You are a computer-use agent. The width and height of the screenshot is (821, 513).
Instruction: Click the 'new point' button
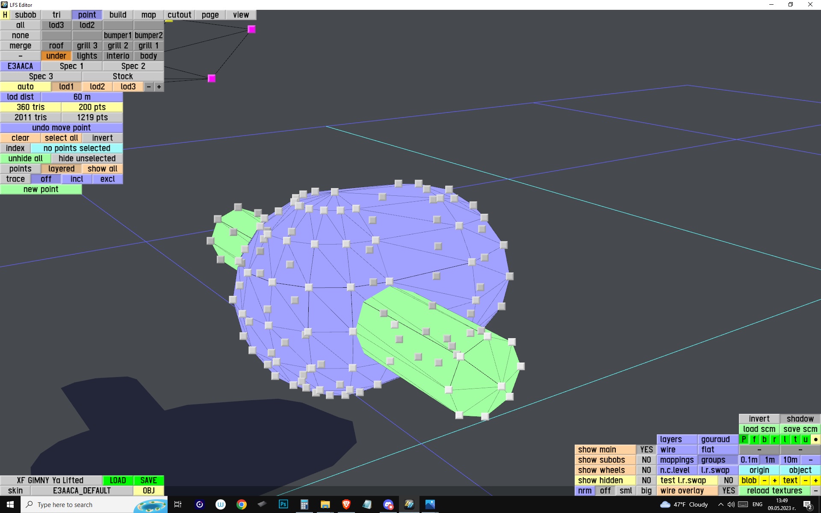(41, 189)
